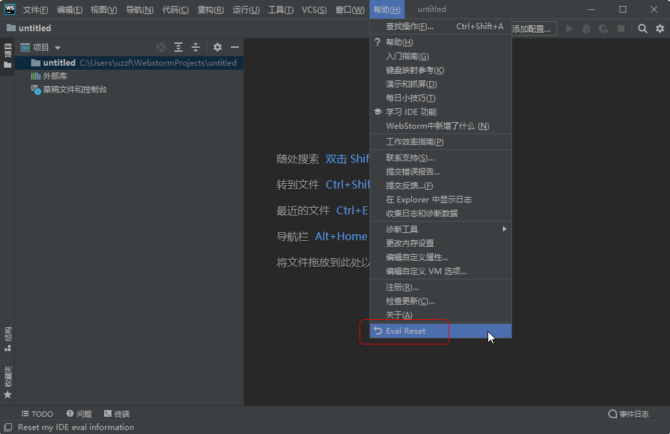The width and height of the screenshot is (670, 434).
Task: Choose 键盘映射参考(K) menu item
Action: click(x=440, y=70)
